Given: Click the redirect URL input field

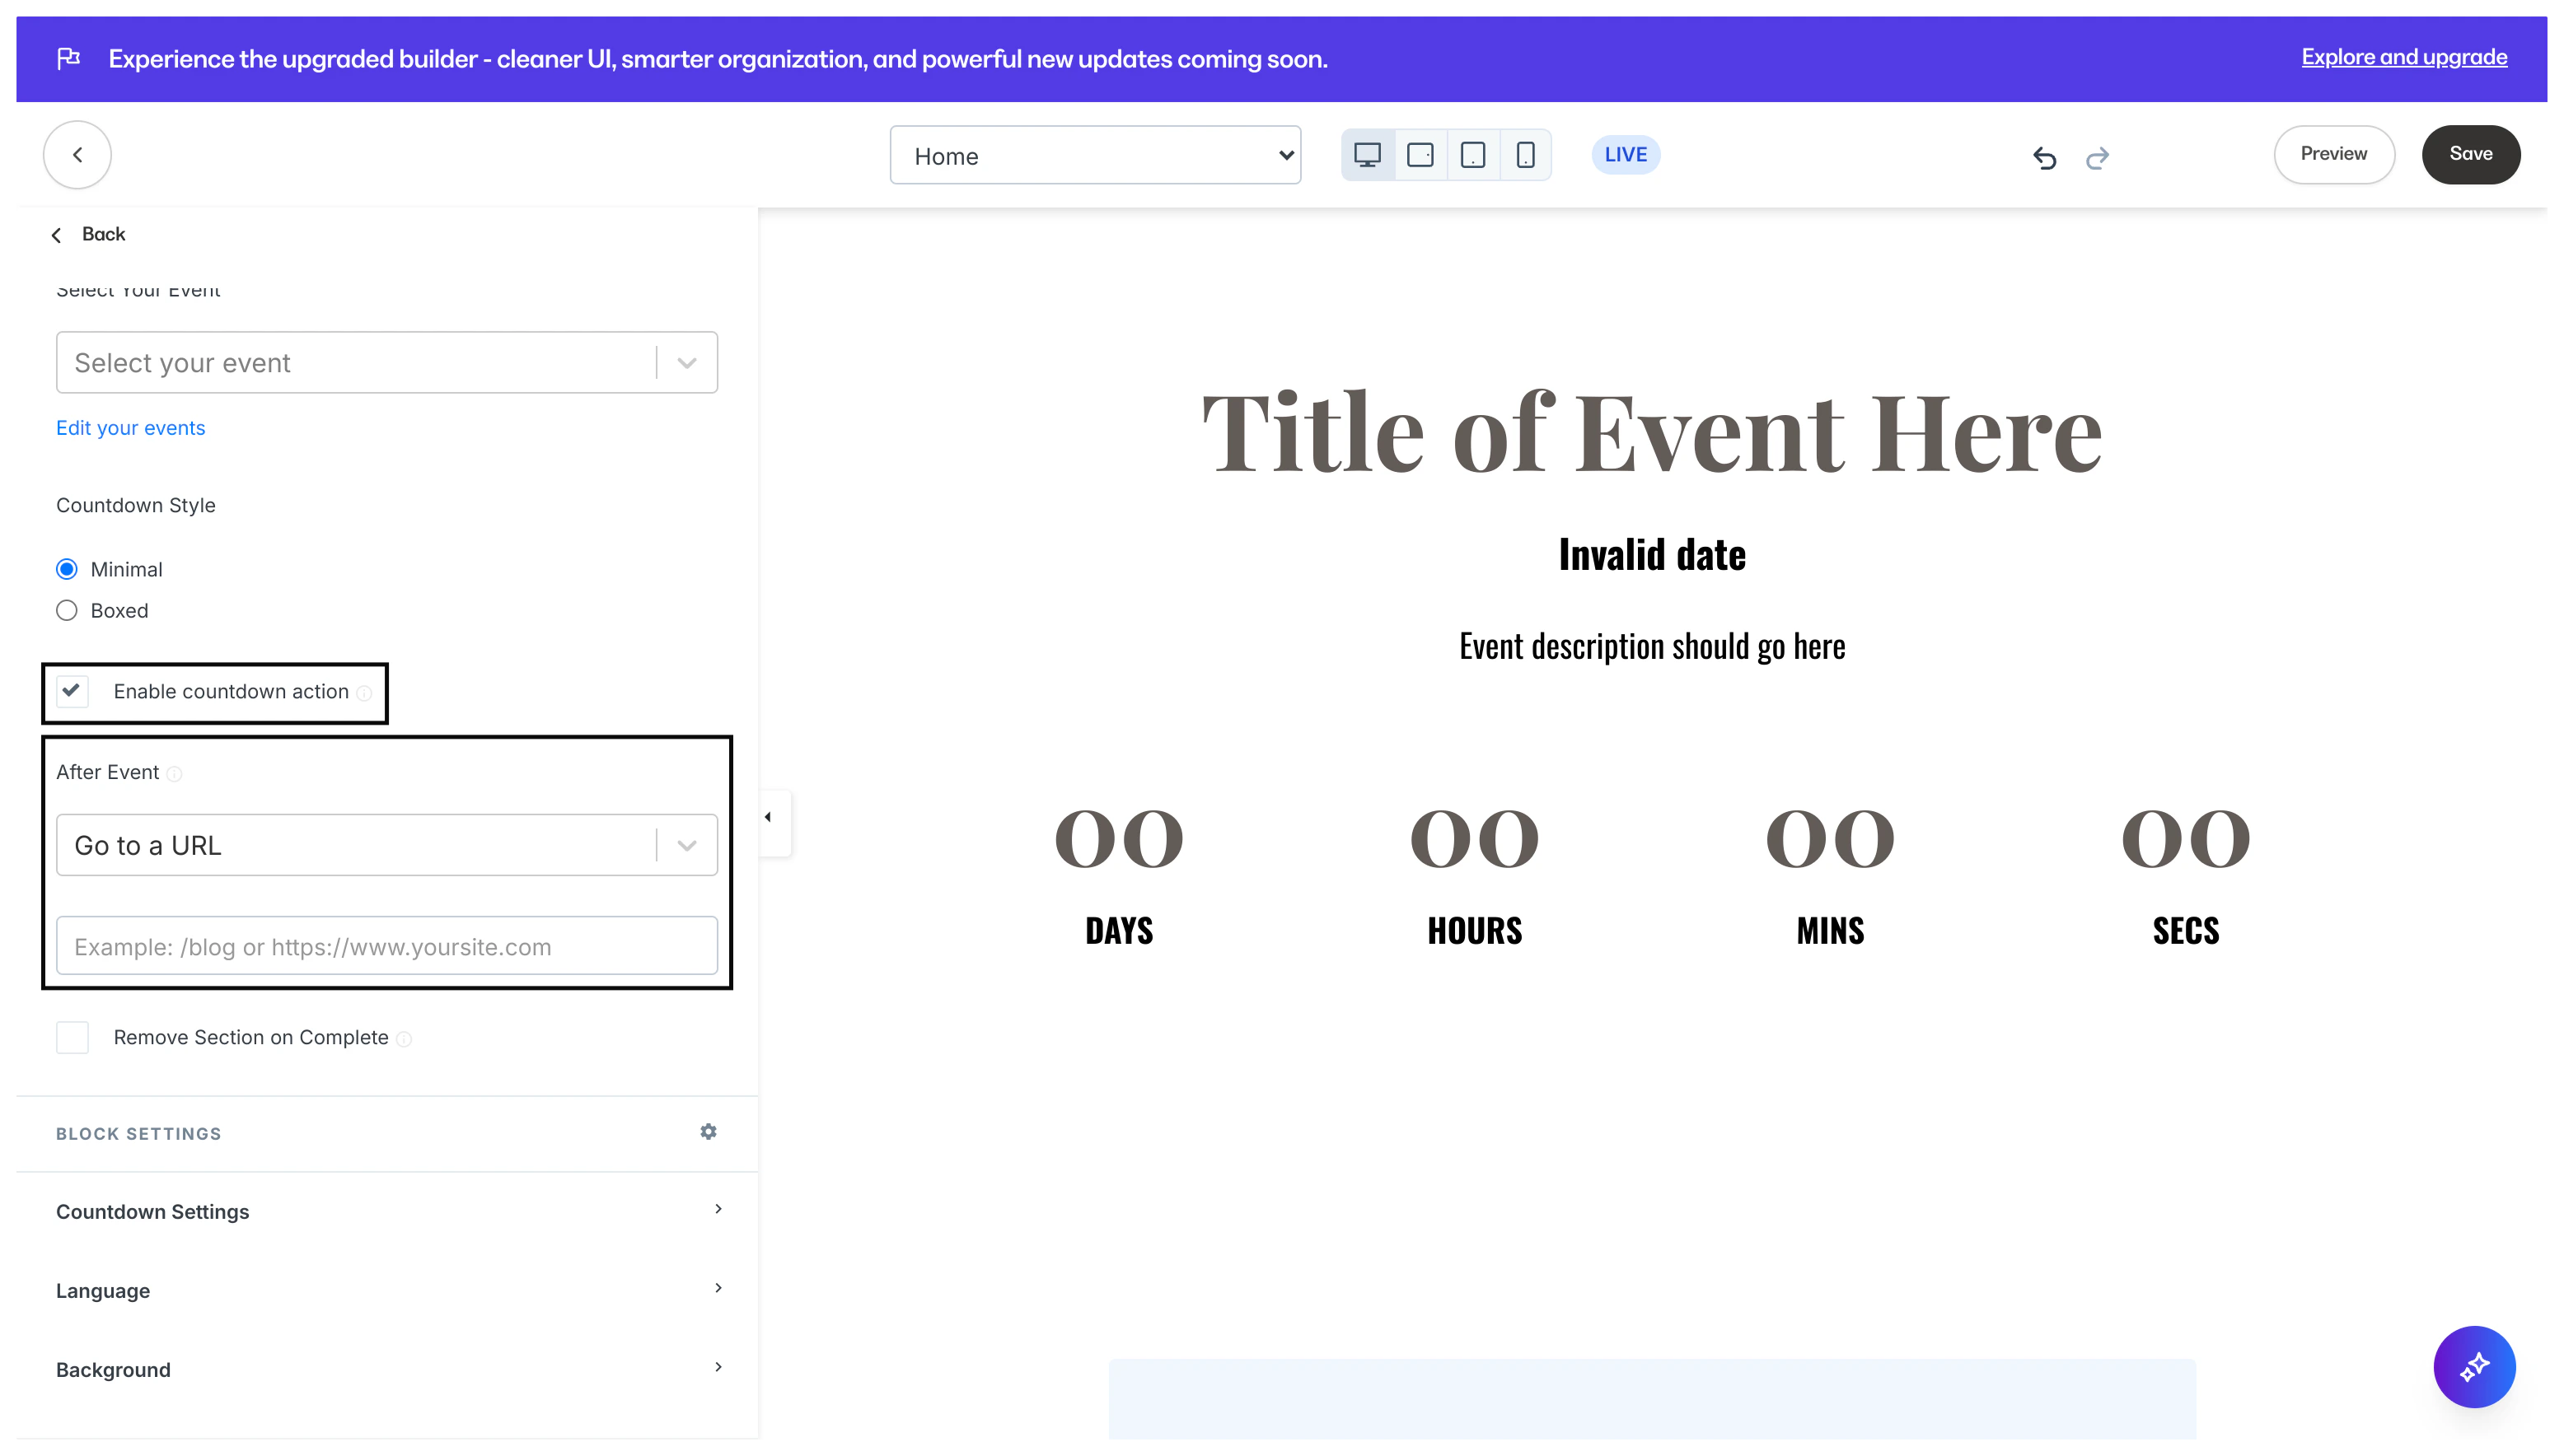Looking at the screenshot, I should pyautogui.click(x=386, y=946).
